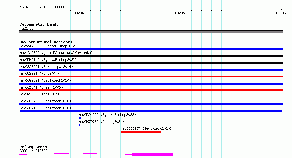Click variant label nsv5547030 (ByrskaBishop2022)

click(48, 46)
